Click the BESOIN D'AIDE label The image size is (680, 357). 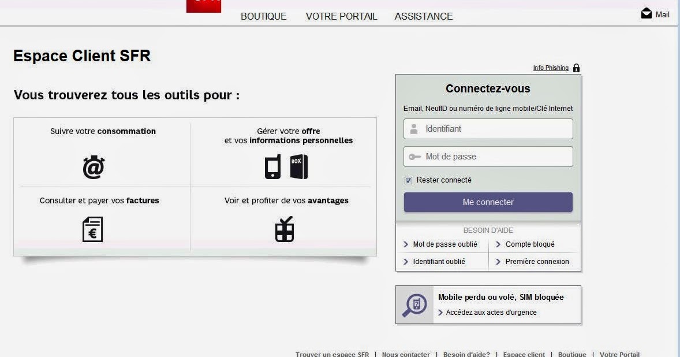[x=488, y=230]
